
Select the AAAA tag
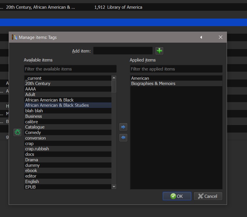pos(68,89)
